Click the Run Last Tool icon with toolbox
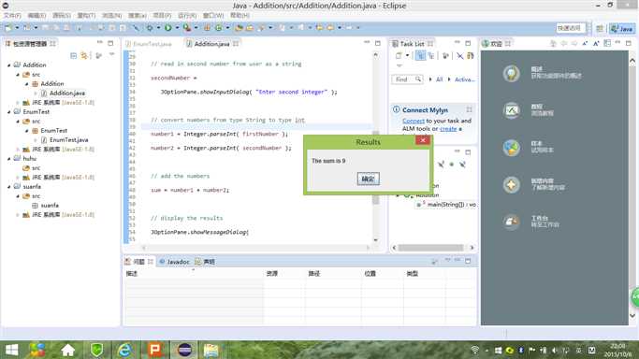639x359 pixels. tap(186, 28)
